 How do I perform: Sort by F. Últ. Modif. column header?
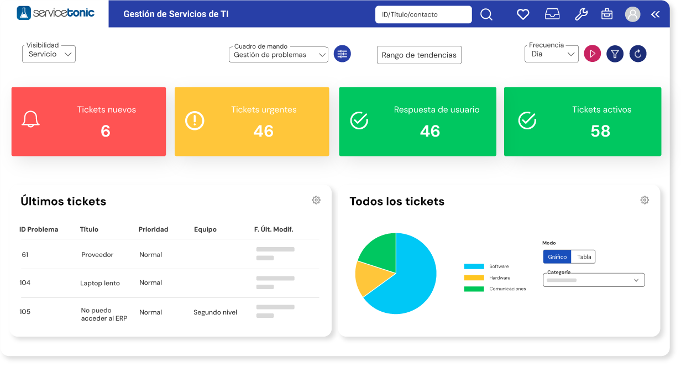pyautogui.click(x=274, y=229)
